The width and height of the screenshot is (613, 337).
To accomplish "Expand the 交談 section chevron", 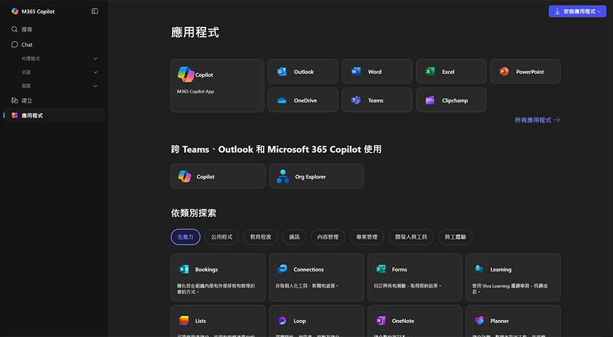I will click(x=95, y=72).
